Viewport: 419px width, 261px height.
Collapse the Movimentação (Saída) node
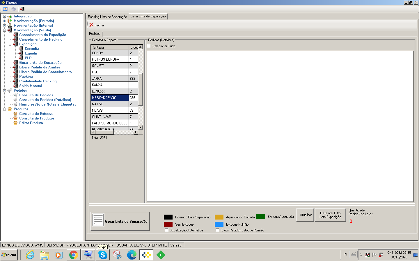pos(4,30)
